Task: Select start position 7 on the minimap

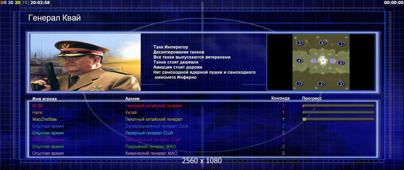Action: (341, 44)
